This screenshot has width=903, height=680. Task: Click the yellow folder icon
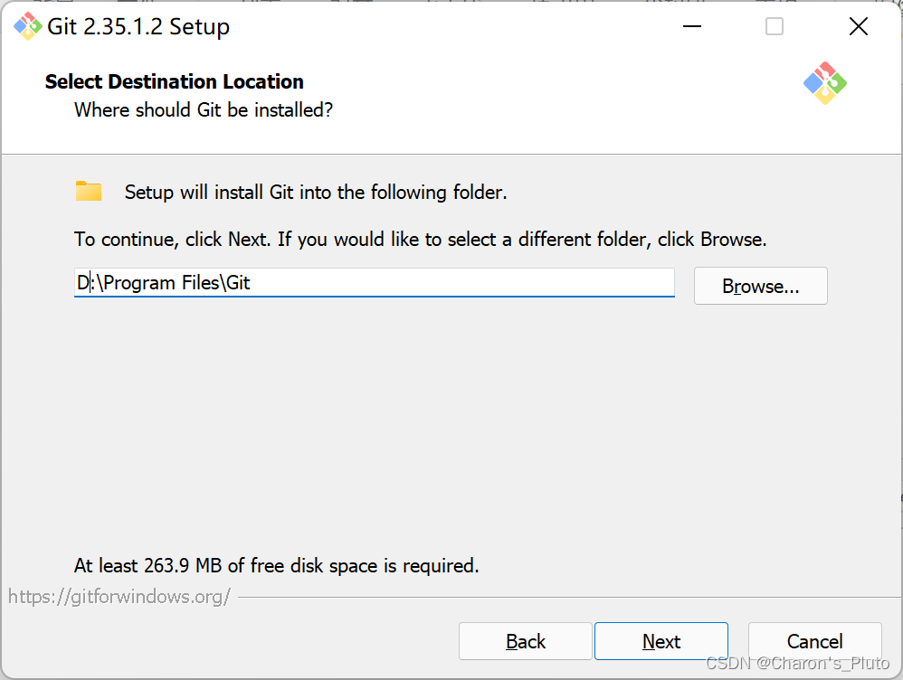[x=89, y=192]
